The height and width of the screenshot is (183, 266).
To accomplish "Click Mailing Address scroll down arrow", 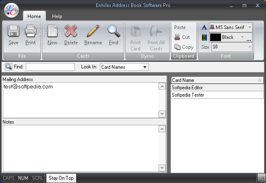I will click(162, 114).
